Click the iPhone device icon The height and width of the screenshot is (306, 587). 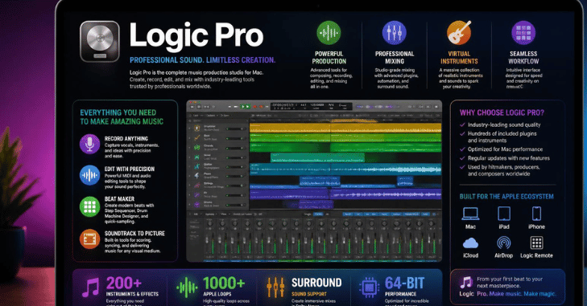536,214
